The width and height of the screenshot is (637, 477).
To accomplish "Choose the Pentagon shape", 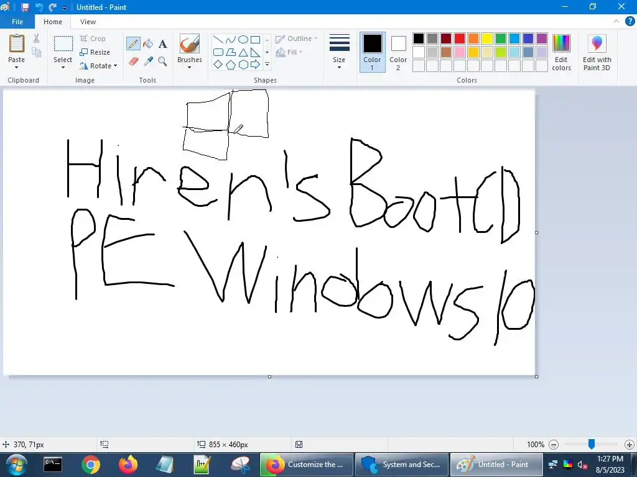I will [x=230, y=65].
